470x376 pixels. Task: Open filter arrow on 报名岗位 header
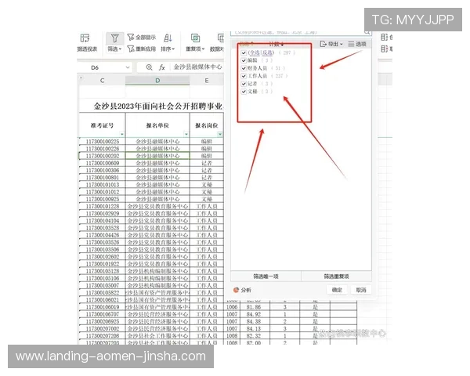pos(220,134)
